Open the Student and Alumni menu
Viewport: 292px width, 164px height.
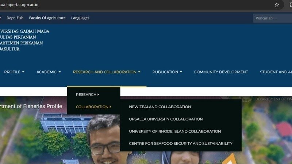pos(276,72)
